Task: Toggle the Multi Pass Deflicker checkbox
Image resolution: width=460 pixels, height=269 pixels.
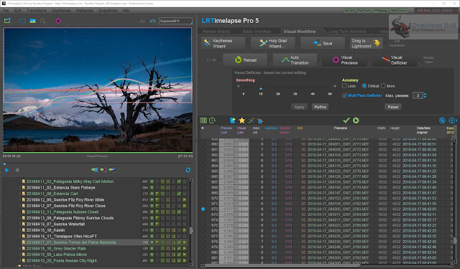Action: pos(344,95)
